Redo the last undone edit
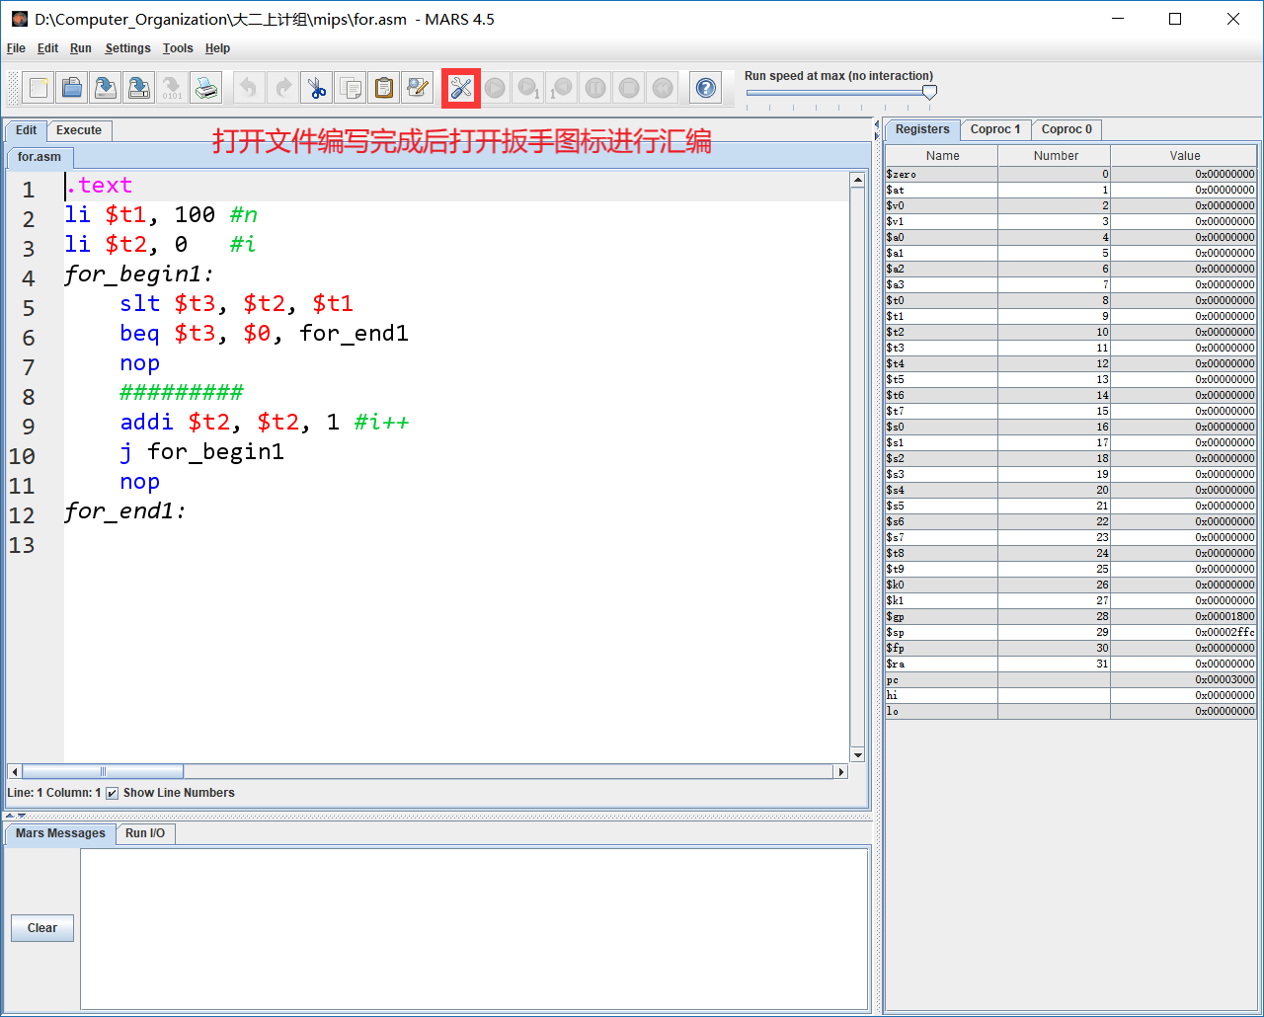Viewport: 1264px width, 1017px height. tap(282, 88)
